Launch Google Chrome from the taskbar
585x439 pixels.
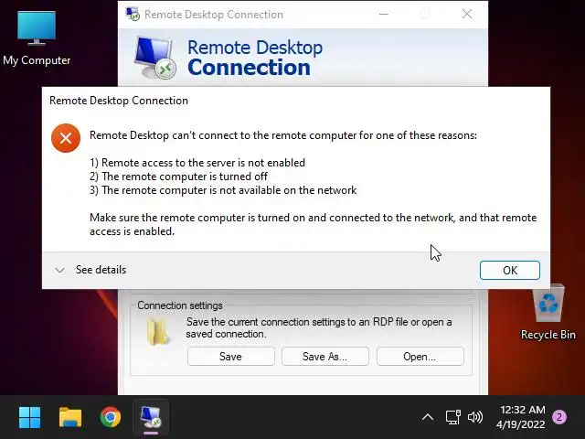tap(111, 417)
